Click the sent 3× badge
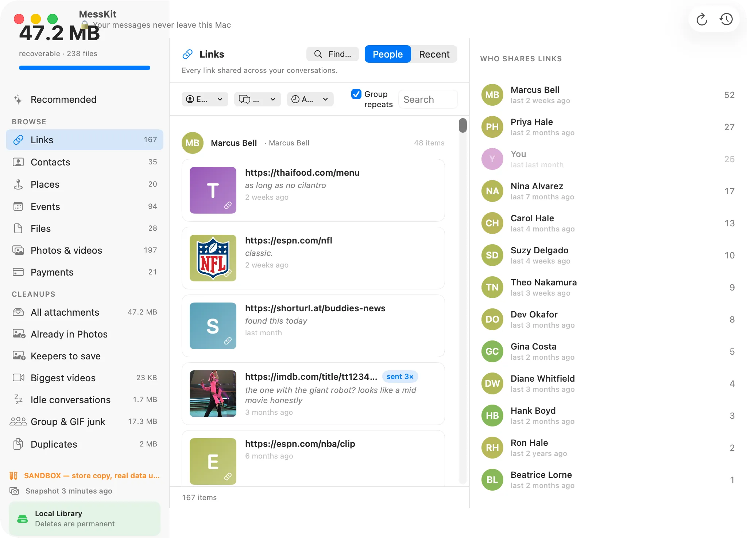The image size is (747, 538). point(400,377)
